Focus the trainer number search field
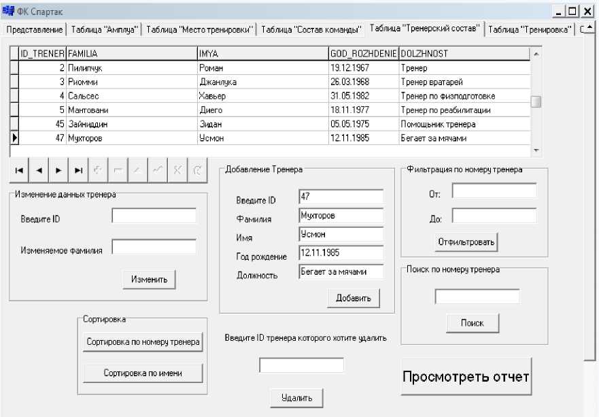This screenshot has height=417, width=599. pyautogui.click(x=477, y=297)
